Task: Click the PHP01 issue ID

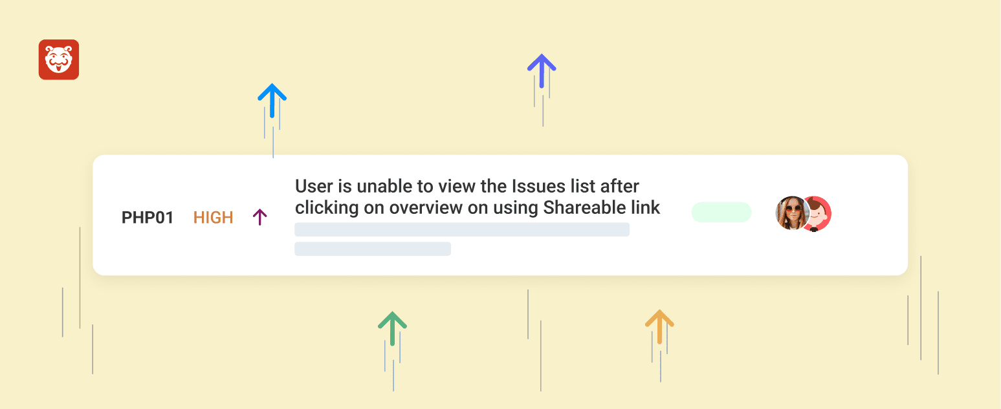Action: click(x=148, y=218)
